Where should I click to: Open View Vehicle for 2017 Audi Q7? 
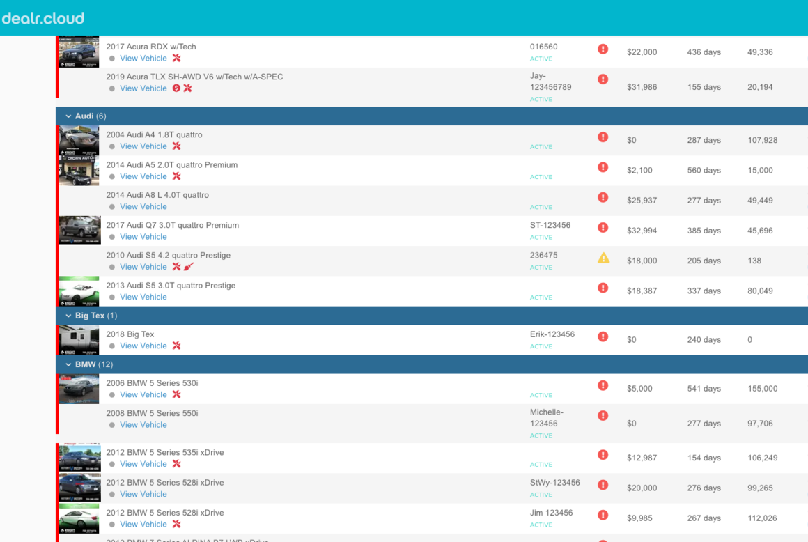point(143,236)
